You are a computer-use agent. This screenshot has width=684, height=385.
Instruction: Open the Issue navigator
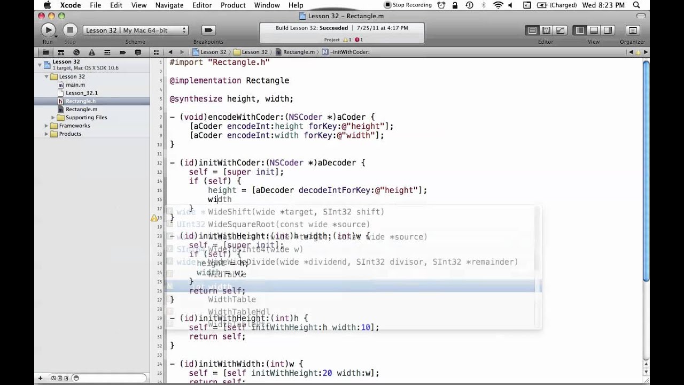[92, 52]
